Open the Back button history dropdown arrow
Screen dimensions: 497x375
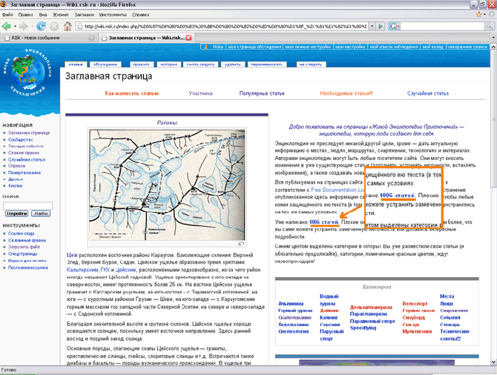[15, 26]
